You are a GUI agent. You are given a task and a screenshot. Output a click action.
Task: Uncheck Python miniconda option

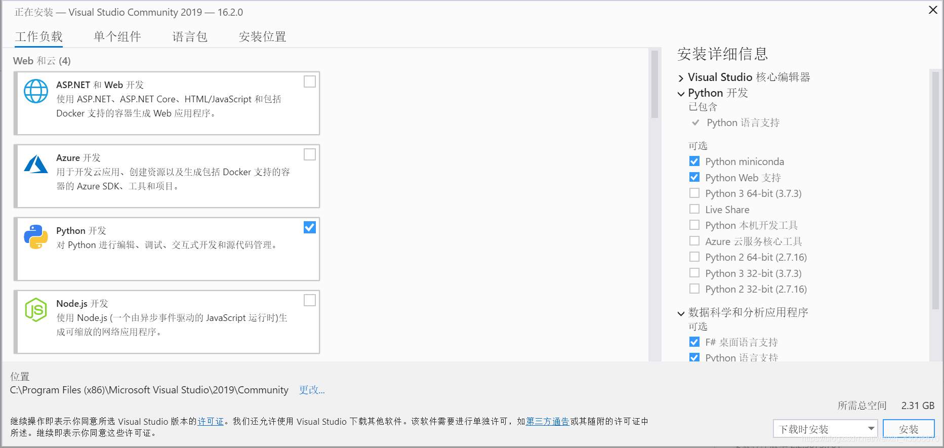coord(694,161)
